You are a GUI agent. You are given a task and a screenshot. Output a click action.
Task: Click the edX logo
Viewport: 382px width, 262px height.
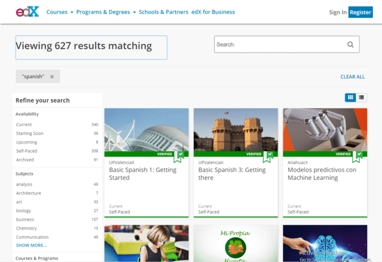point(27,12)
